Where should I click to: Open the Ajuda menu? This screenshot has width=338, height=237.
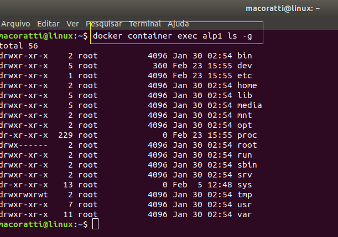click(178, 24)
